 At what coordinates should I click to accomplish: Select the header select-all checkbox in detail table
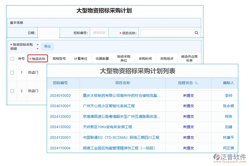coord(12,58)
